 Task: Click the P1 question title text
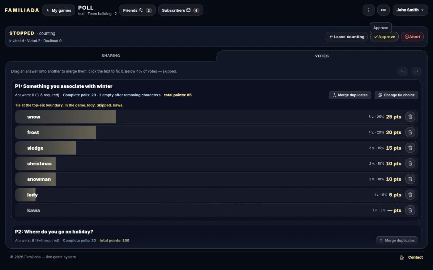pyautogui.click(x=64, y=86)
